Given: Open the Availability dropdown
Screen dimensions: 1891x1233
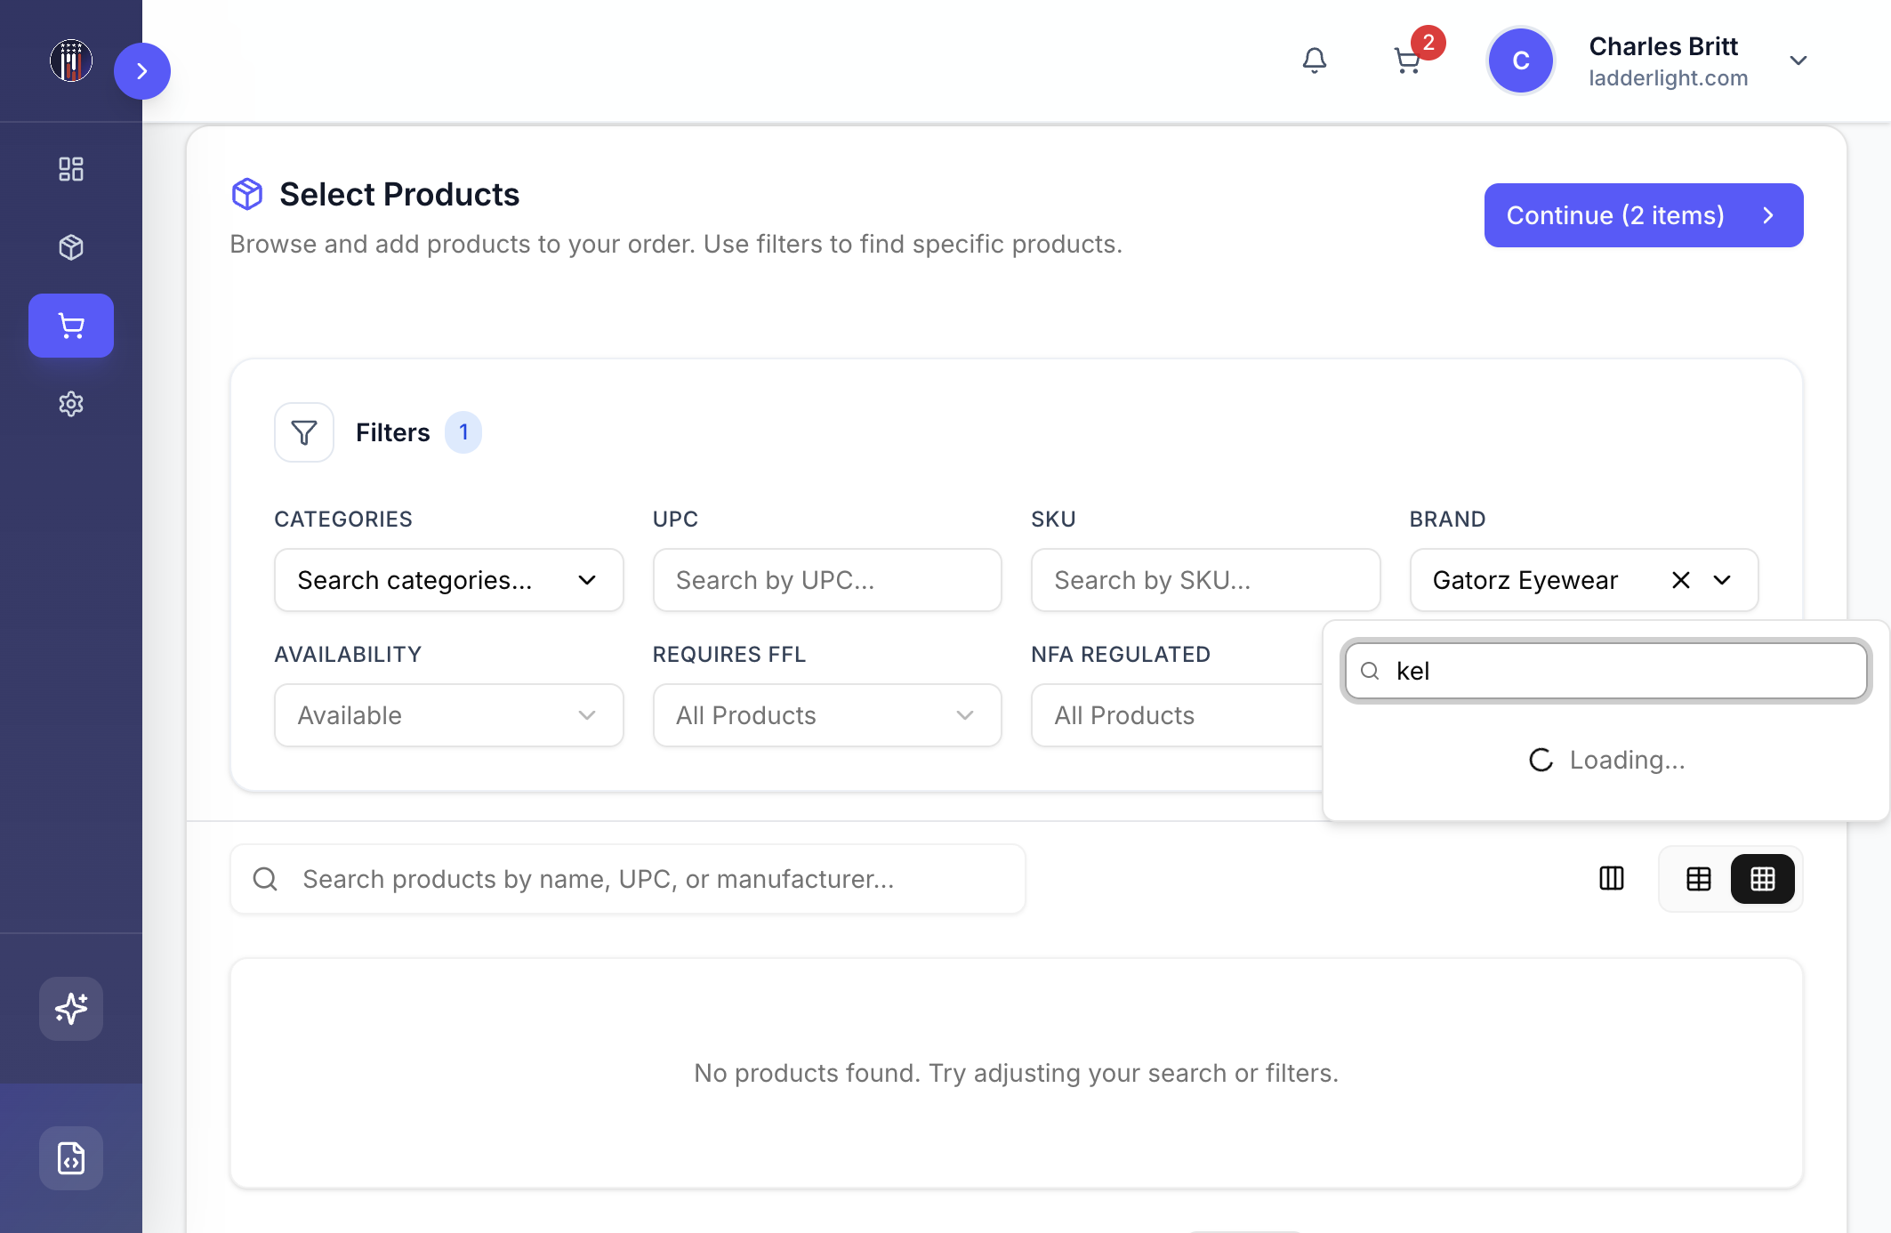Looking at the screenshot, I should pos(448,715).
